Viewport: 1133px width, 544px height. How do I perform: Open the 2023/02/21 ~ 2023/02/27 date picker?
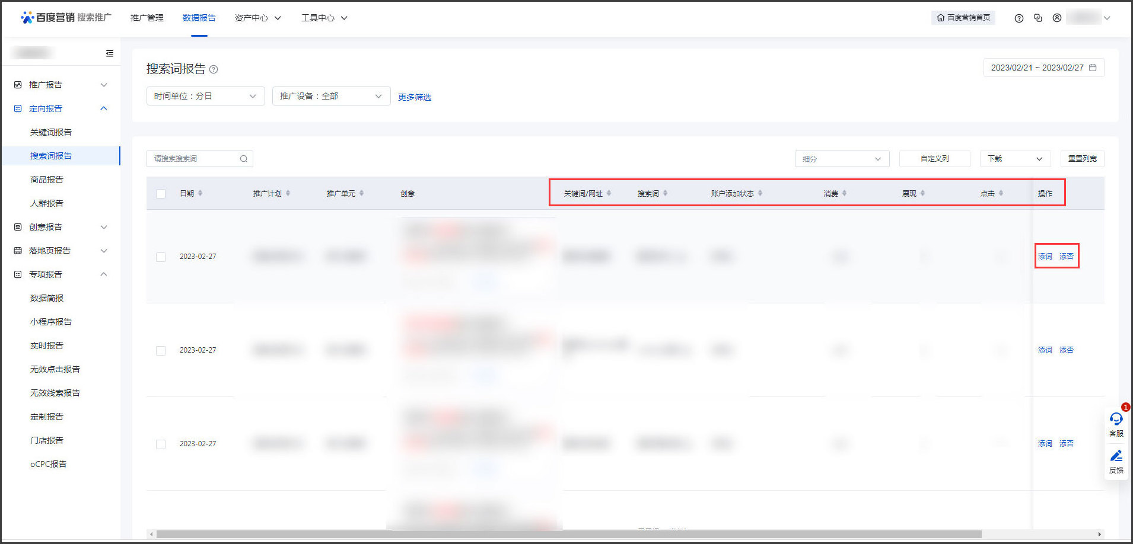point(1042,67)
